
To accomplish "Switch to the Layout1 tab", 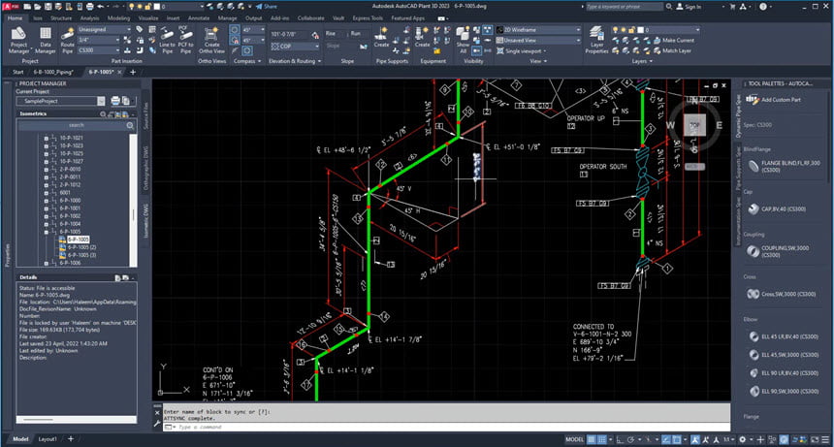I will coord(48,439).
